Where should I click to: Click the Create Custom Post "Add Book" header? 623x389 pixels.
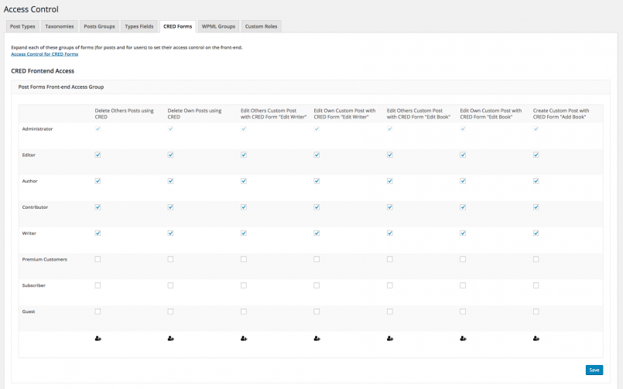point(561,114)
